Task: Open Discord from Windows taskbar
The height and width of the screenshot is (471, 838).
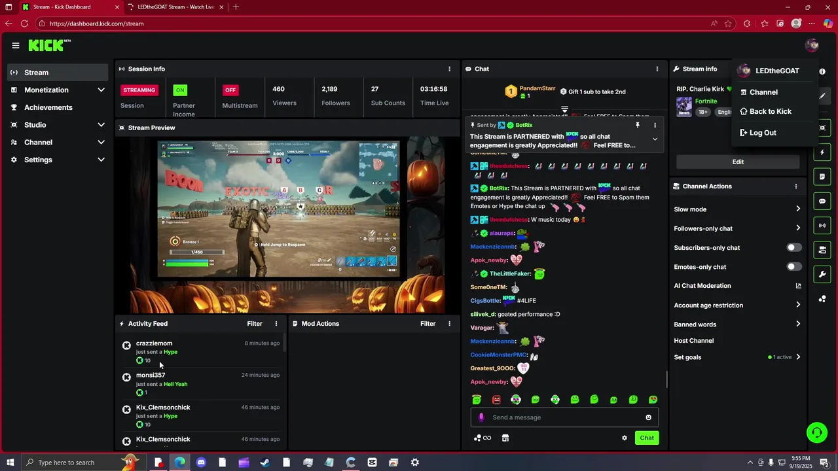Action: pyautogui.click(x=201, y=462)
